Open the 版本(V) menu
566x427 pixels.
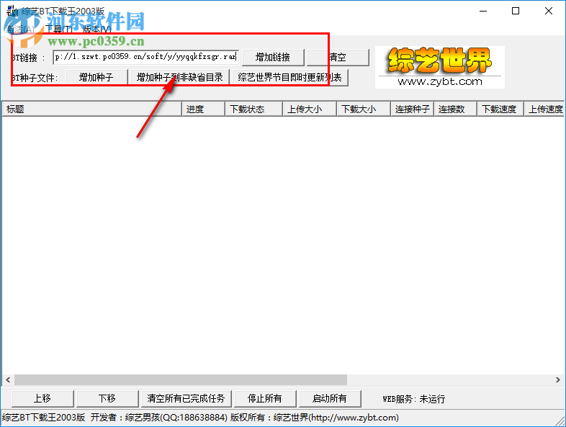[96, 30]
